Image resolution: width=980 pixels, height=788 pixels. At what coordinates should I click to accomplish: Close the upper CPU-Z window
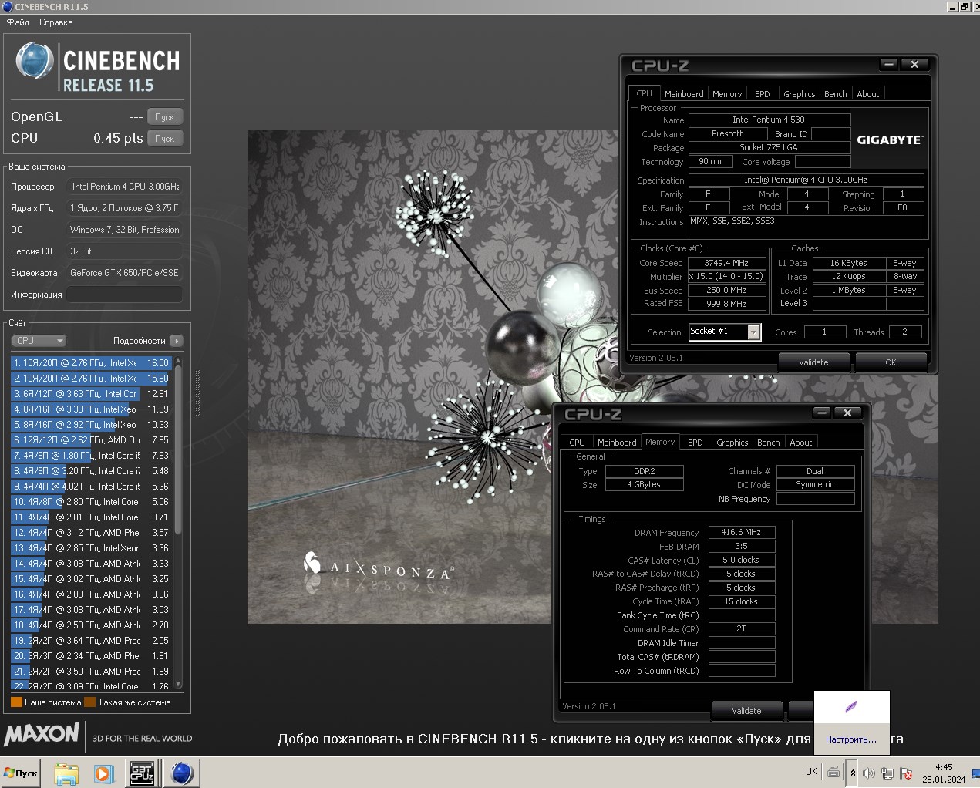(x=914, y=65)
